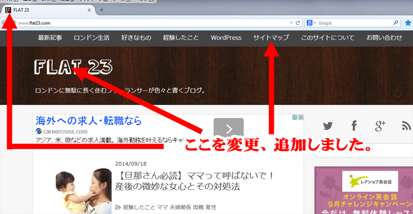413x214 pixels.
Task: Click the reload page icon
Action: click(298, 23)
